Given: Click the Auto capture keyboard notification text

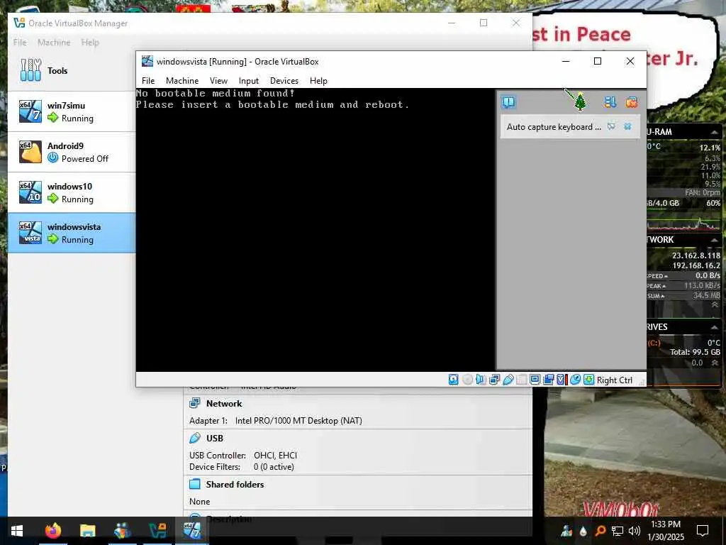Looking at the screenshot, I should point(554,126).
